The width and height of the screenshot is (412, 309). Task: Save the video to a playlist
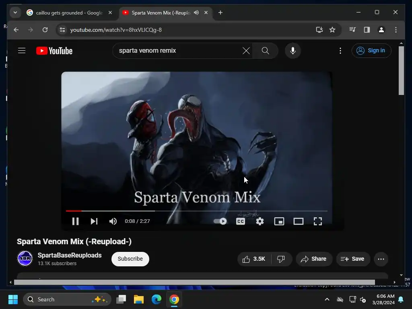click(x=353, y=259)
